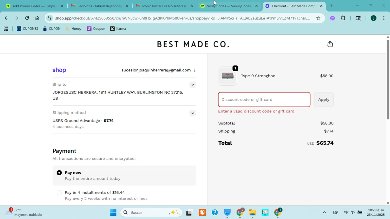This screenshot has height=219, width=390.
Task: Open a new browser tab
Action: (331, 6)
